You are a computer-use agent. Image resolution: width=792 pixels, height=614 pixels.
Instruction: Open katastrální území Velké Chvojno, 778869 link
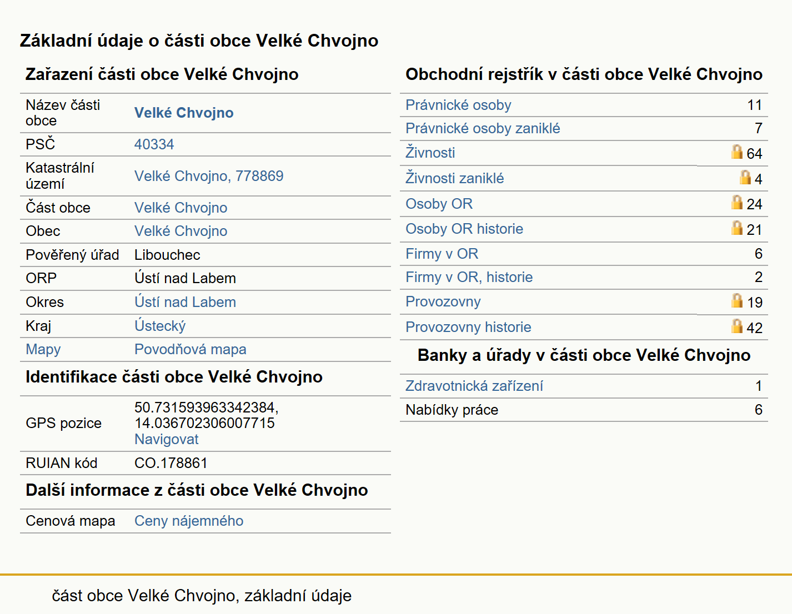click(x=209, y=176)
